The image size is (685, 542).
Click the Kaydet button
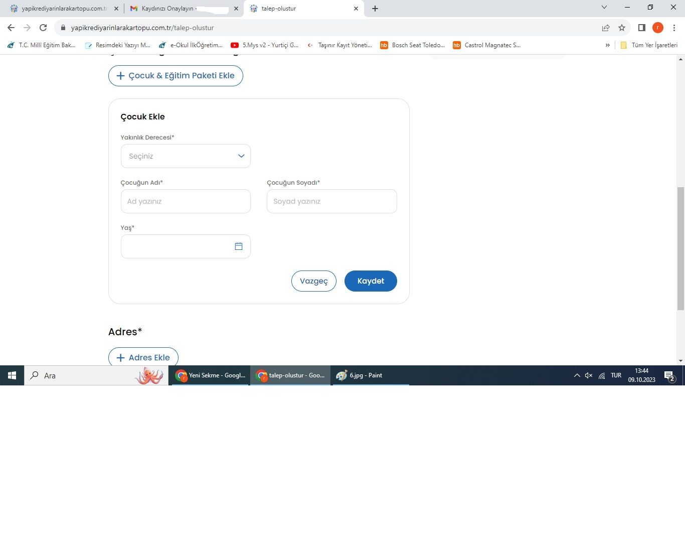(x=371, y=281)
